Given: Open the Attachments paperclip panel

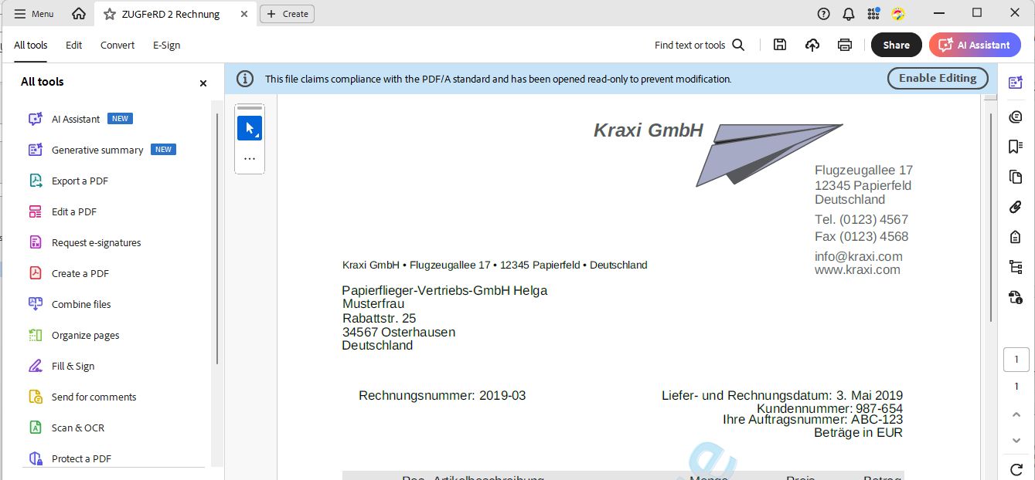Looking at the screenshot, I should [1016, 207].
